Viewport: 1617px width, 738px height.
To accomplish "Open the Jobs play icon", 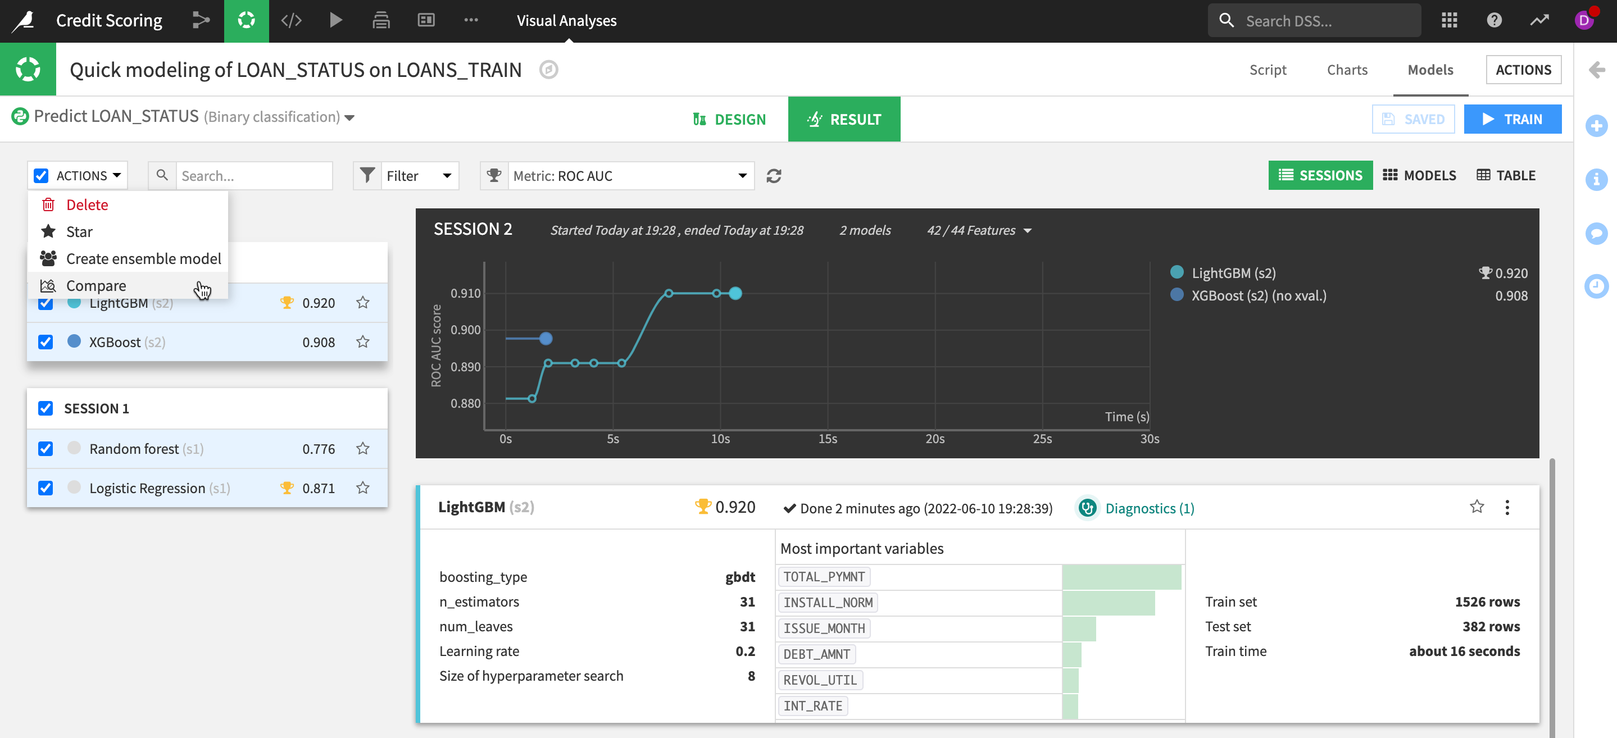I will tap(336, 21).
